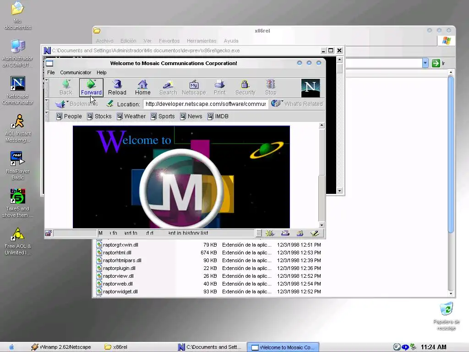The image size is (469, 352).
Task: Open the Help menu in Netscape
Action: click(101, 72)
